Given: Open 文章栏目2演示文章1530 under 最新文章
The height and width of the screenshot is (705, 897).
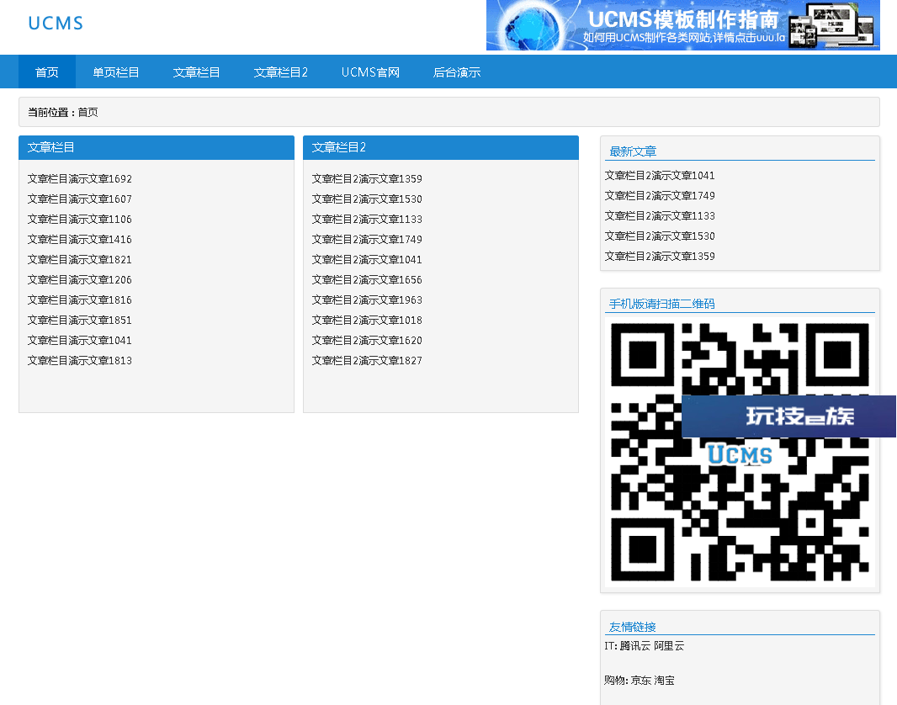Looking at the screenshot, I should tap(660, 236).
